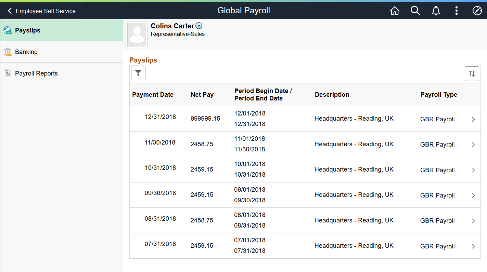Open the global Search icon

point(415,11)
